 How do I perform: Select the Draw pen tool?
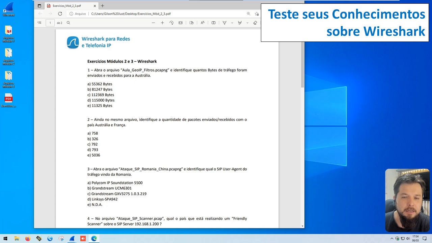tap(224, 23)
